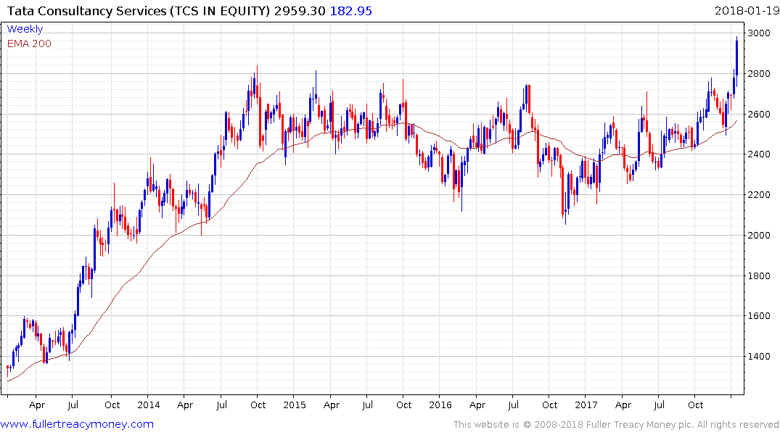The width and height of the screenshot is (780, 435).
Task: Click the 2018-01-19 date label
Action: (747, 11)
